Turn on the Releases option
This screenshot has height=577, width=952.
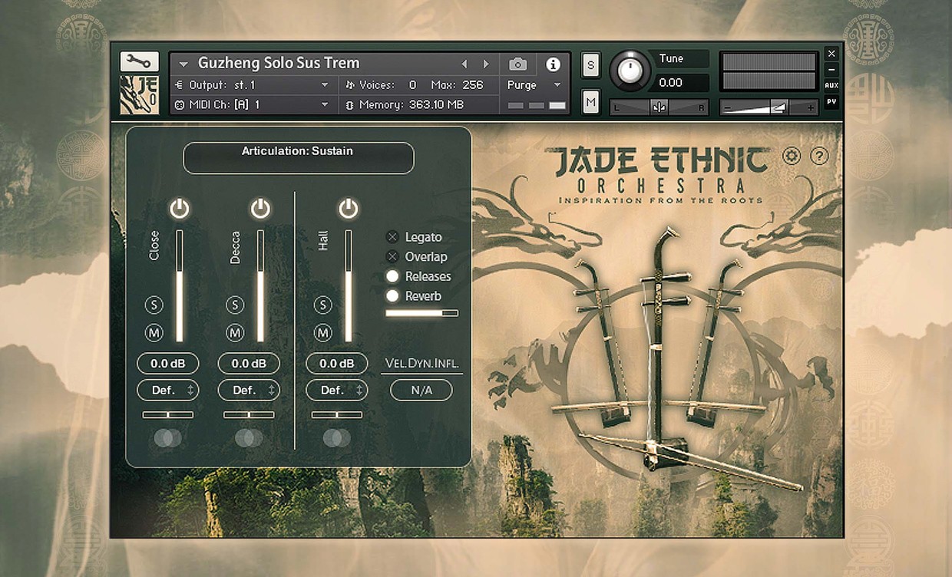(392, 276)
